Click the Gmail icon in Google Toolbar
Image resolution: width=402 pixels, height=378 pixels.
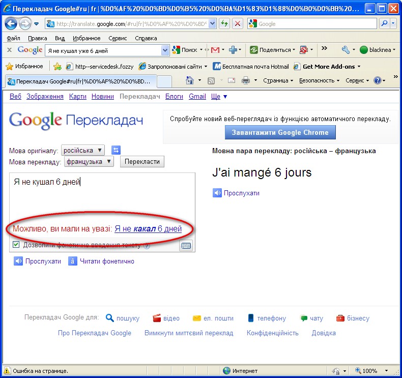point(215,50)
